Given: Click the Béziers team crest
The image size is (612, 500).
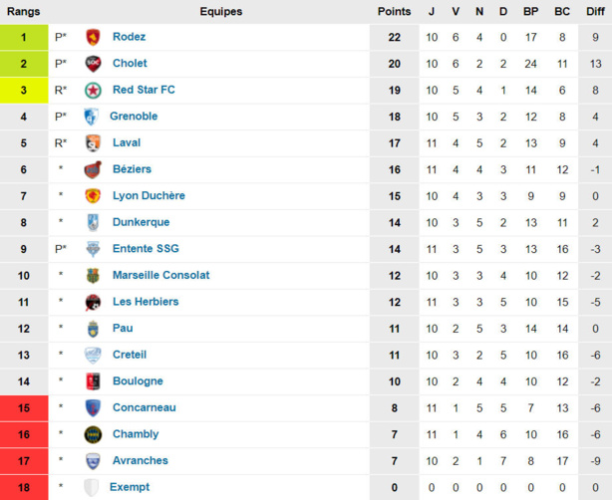Looking at the screenshot, I should 93,169.
